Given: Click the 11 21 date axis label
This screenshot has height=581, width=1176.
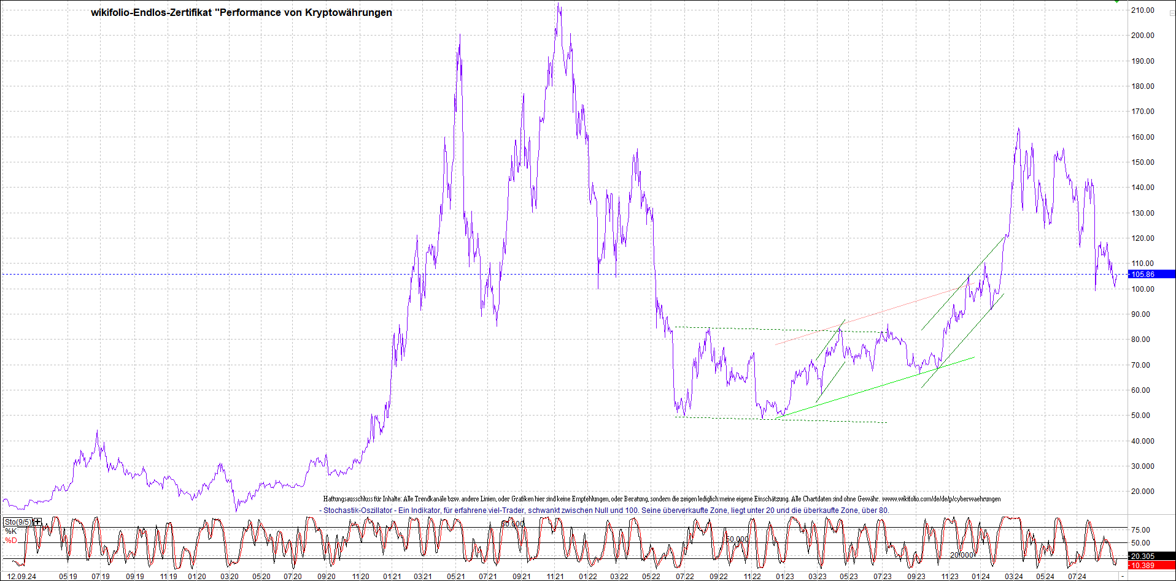Looking at the screenshot, I should tap(555, 577).
